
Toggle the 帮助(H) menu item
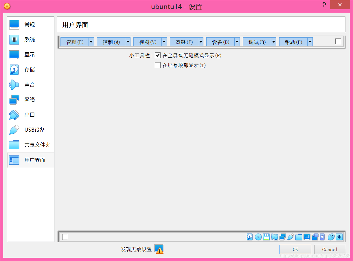tap(293, 42)
